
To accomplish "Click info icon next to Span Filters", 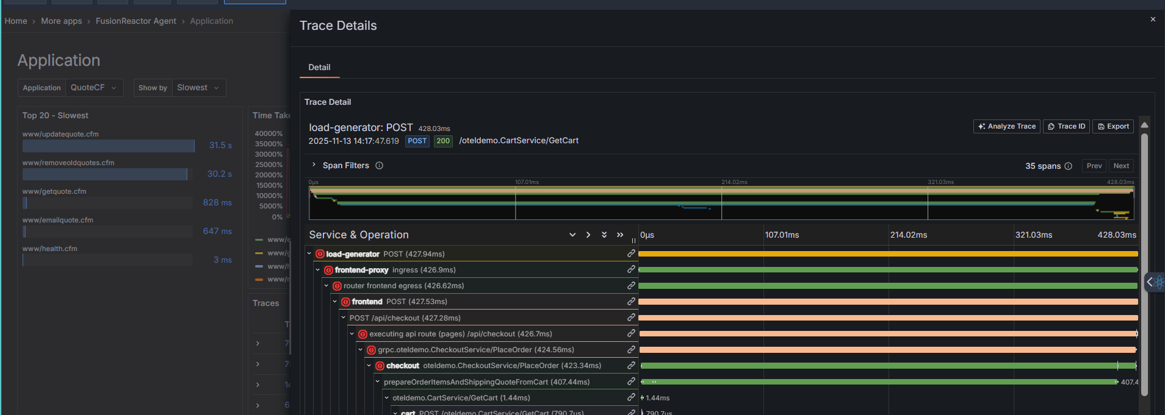I will [x=379, y=166].
